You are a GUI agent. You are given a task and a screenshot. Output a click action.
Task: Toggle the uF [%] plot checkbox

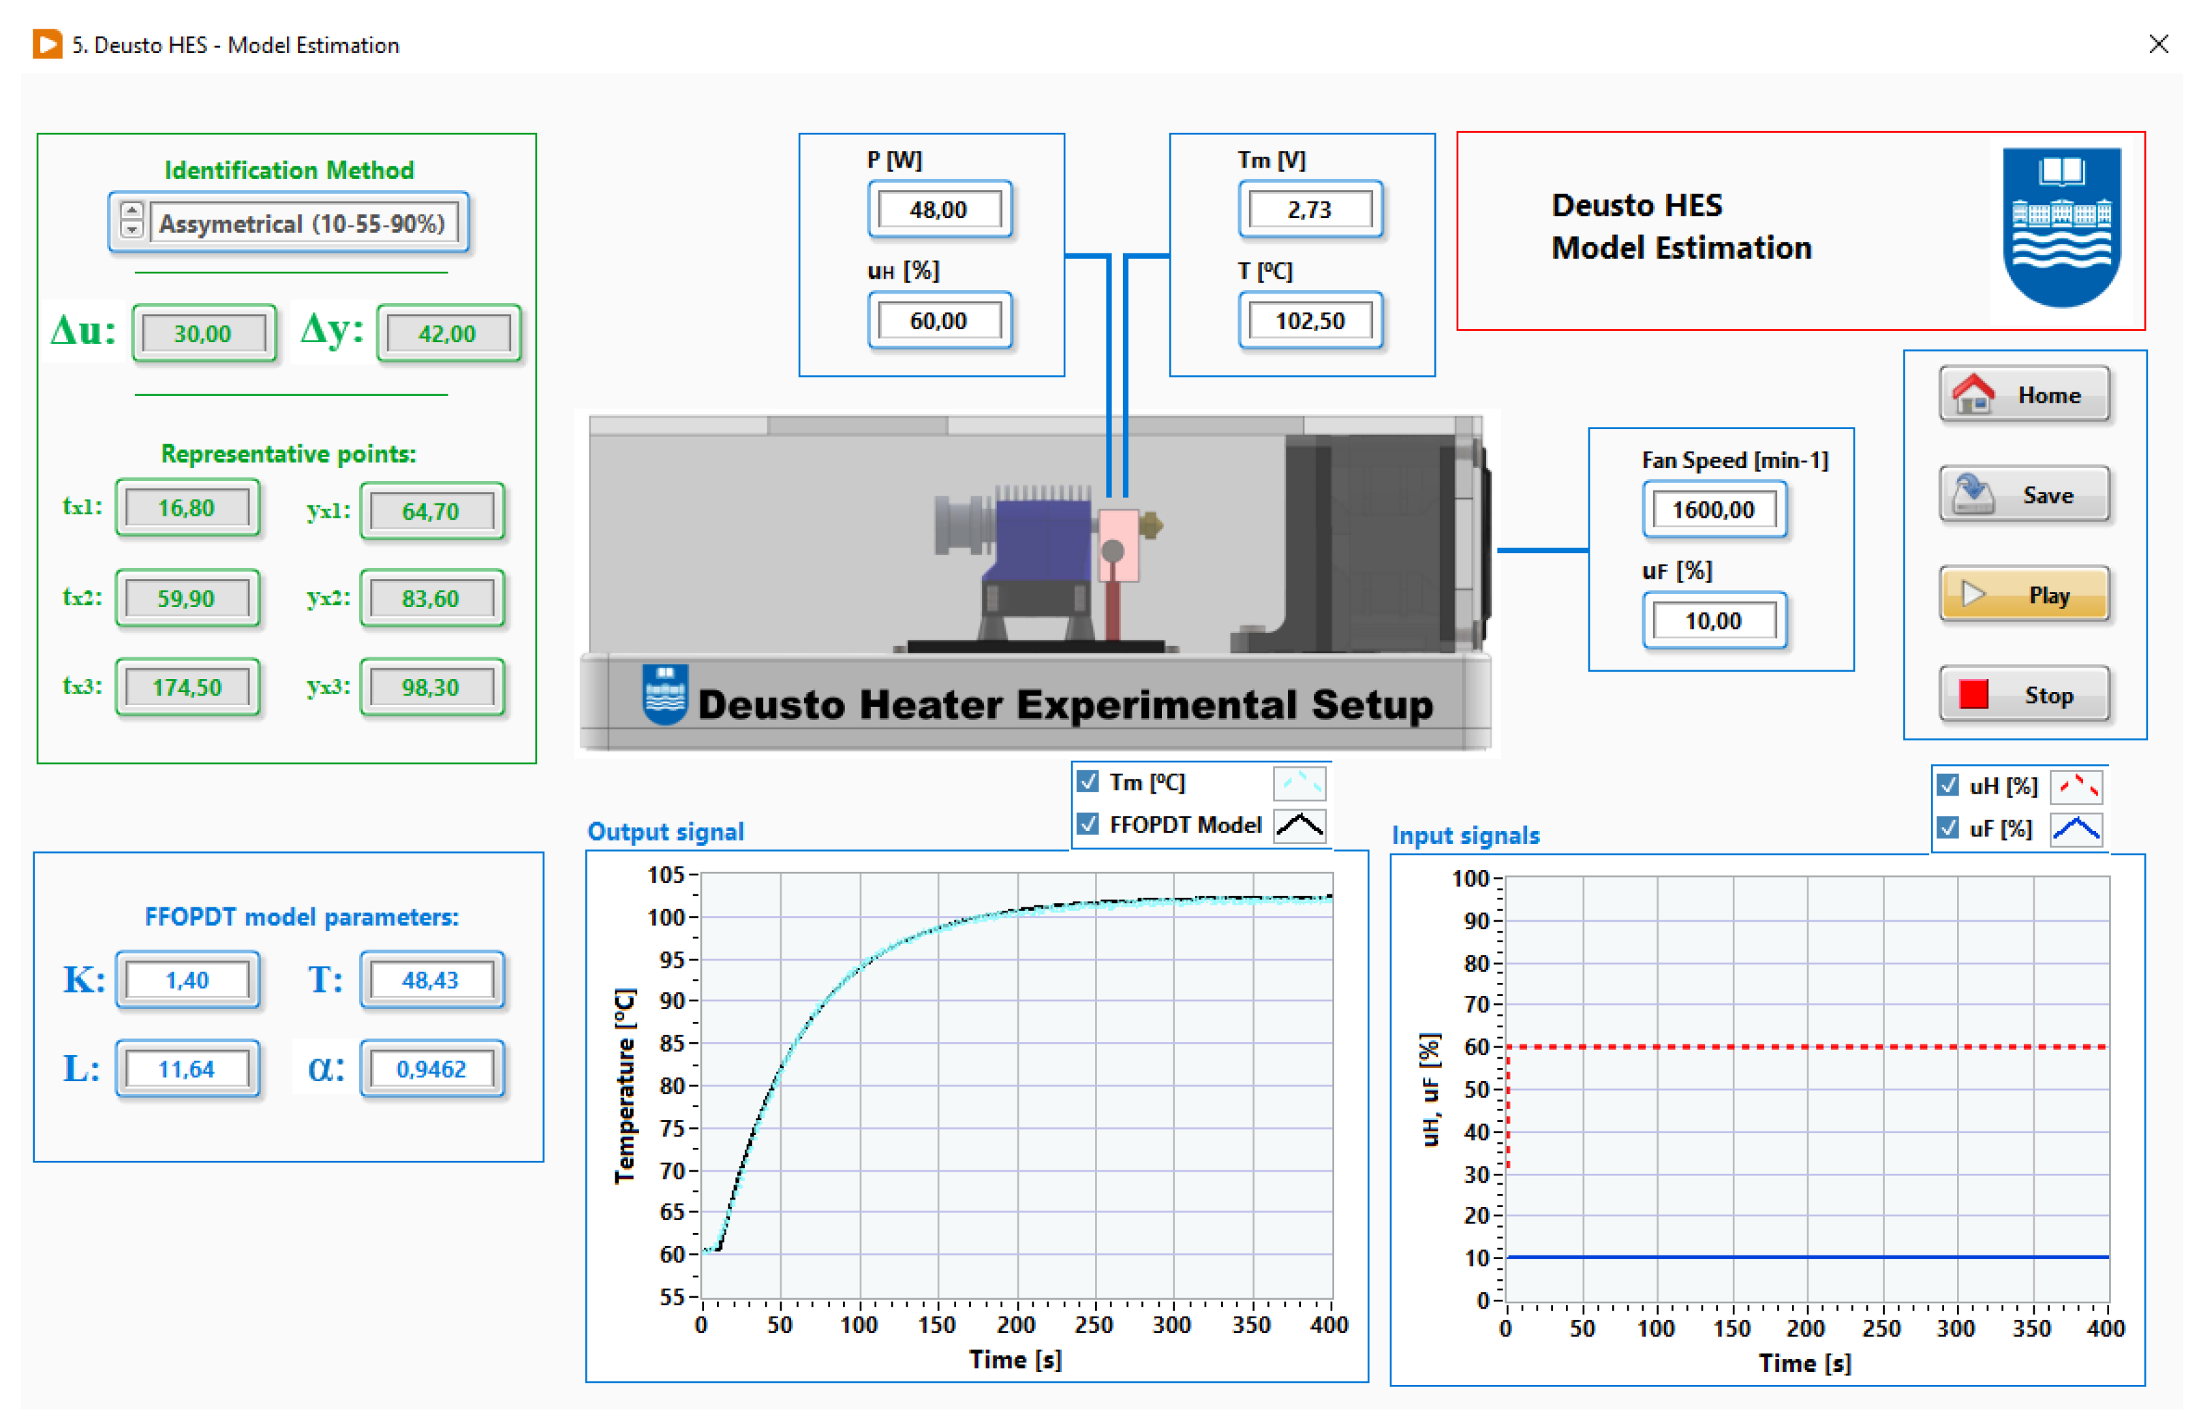tap(1948, 828)
